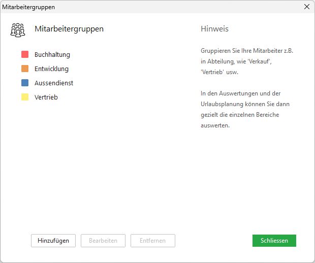Close the Mitarbeitergruppen dialog with X
The width and height of the screenshot is (315, 263).
(x=306, y=7)
